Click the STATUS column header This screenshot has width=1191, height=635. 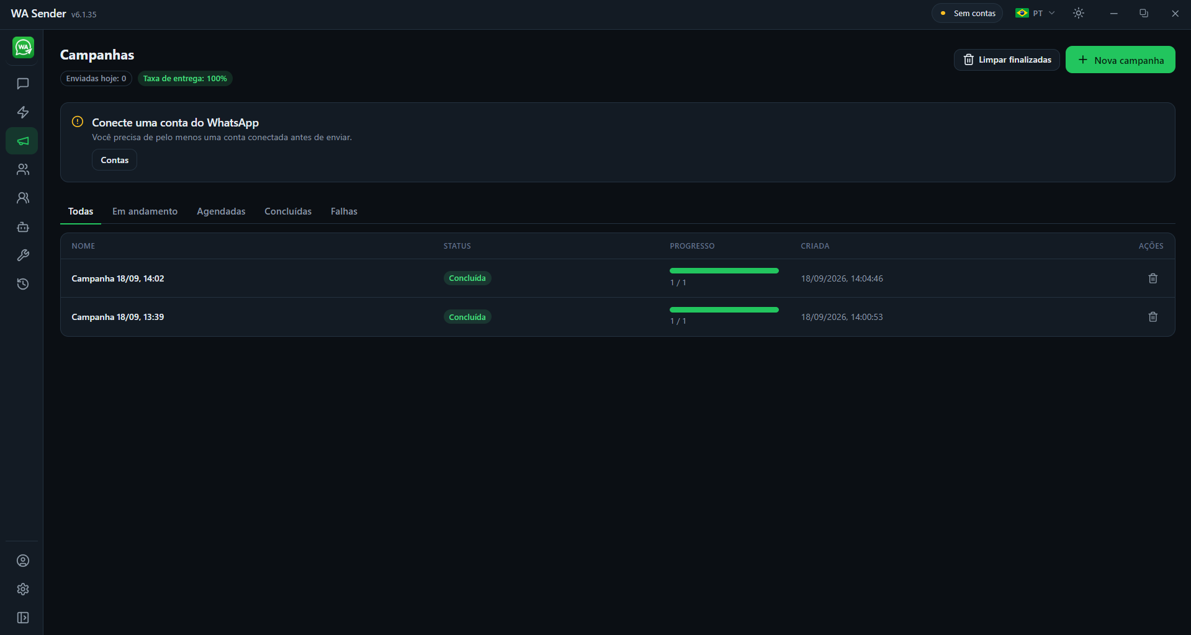(457, 246)
